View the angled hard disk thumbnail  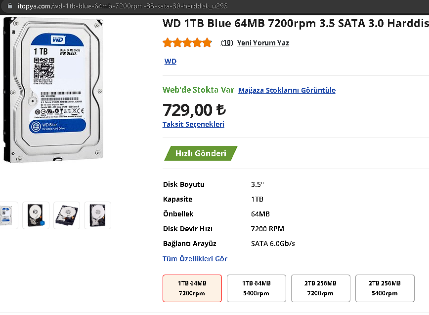tap(67, 215)
